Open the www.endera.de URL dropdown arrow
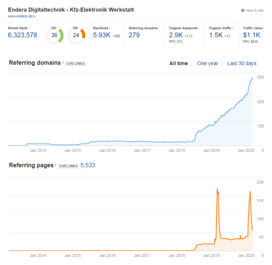This screenshot has width=272, height=265. (x=35, y=17)
